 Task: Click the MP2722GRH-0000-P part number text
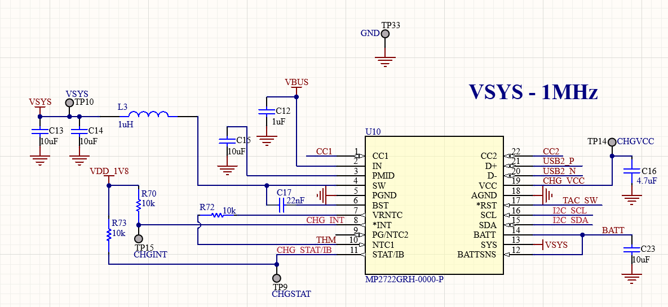click(x=404, y=280)
